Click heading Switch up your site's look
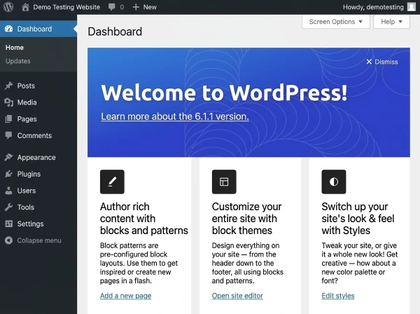Viewport: 420px width, 314px height. [358, 219]
